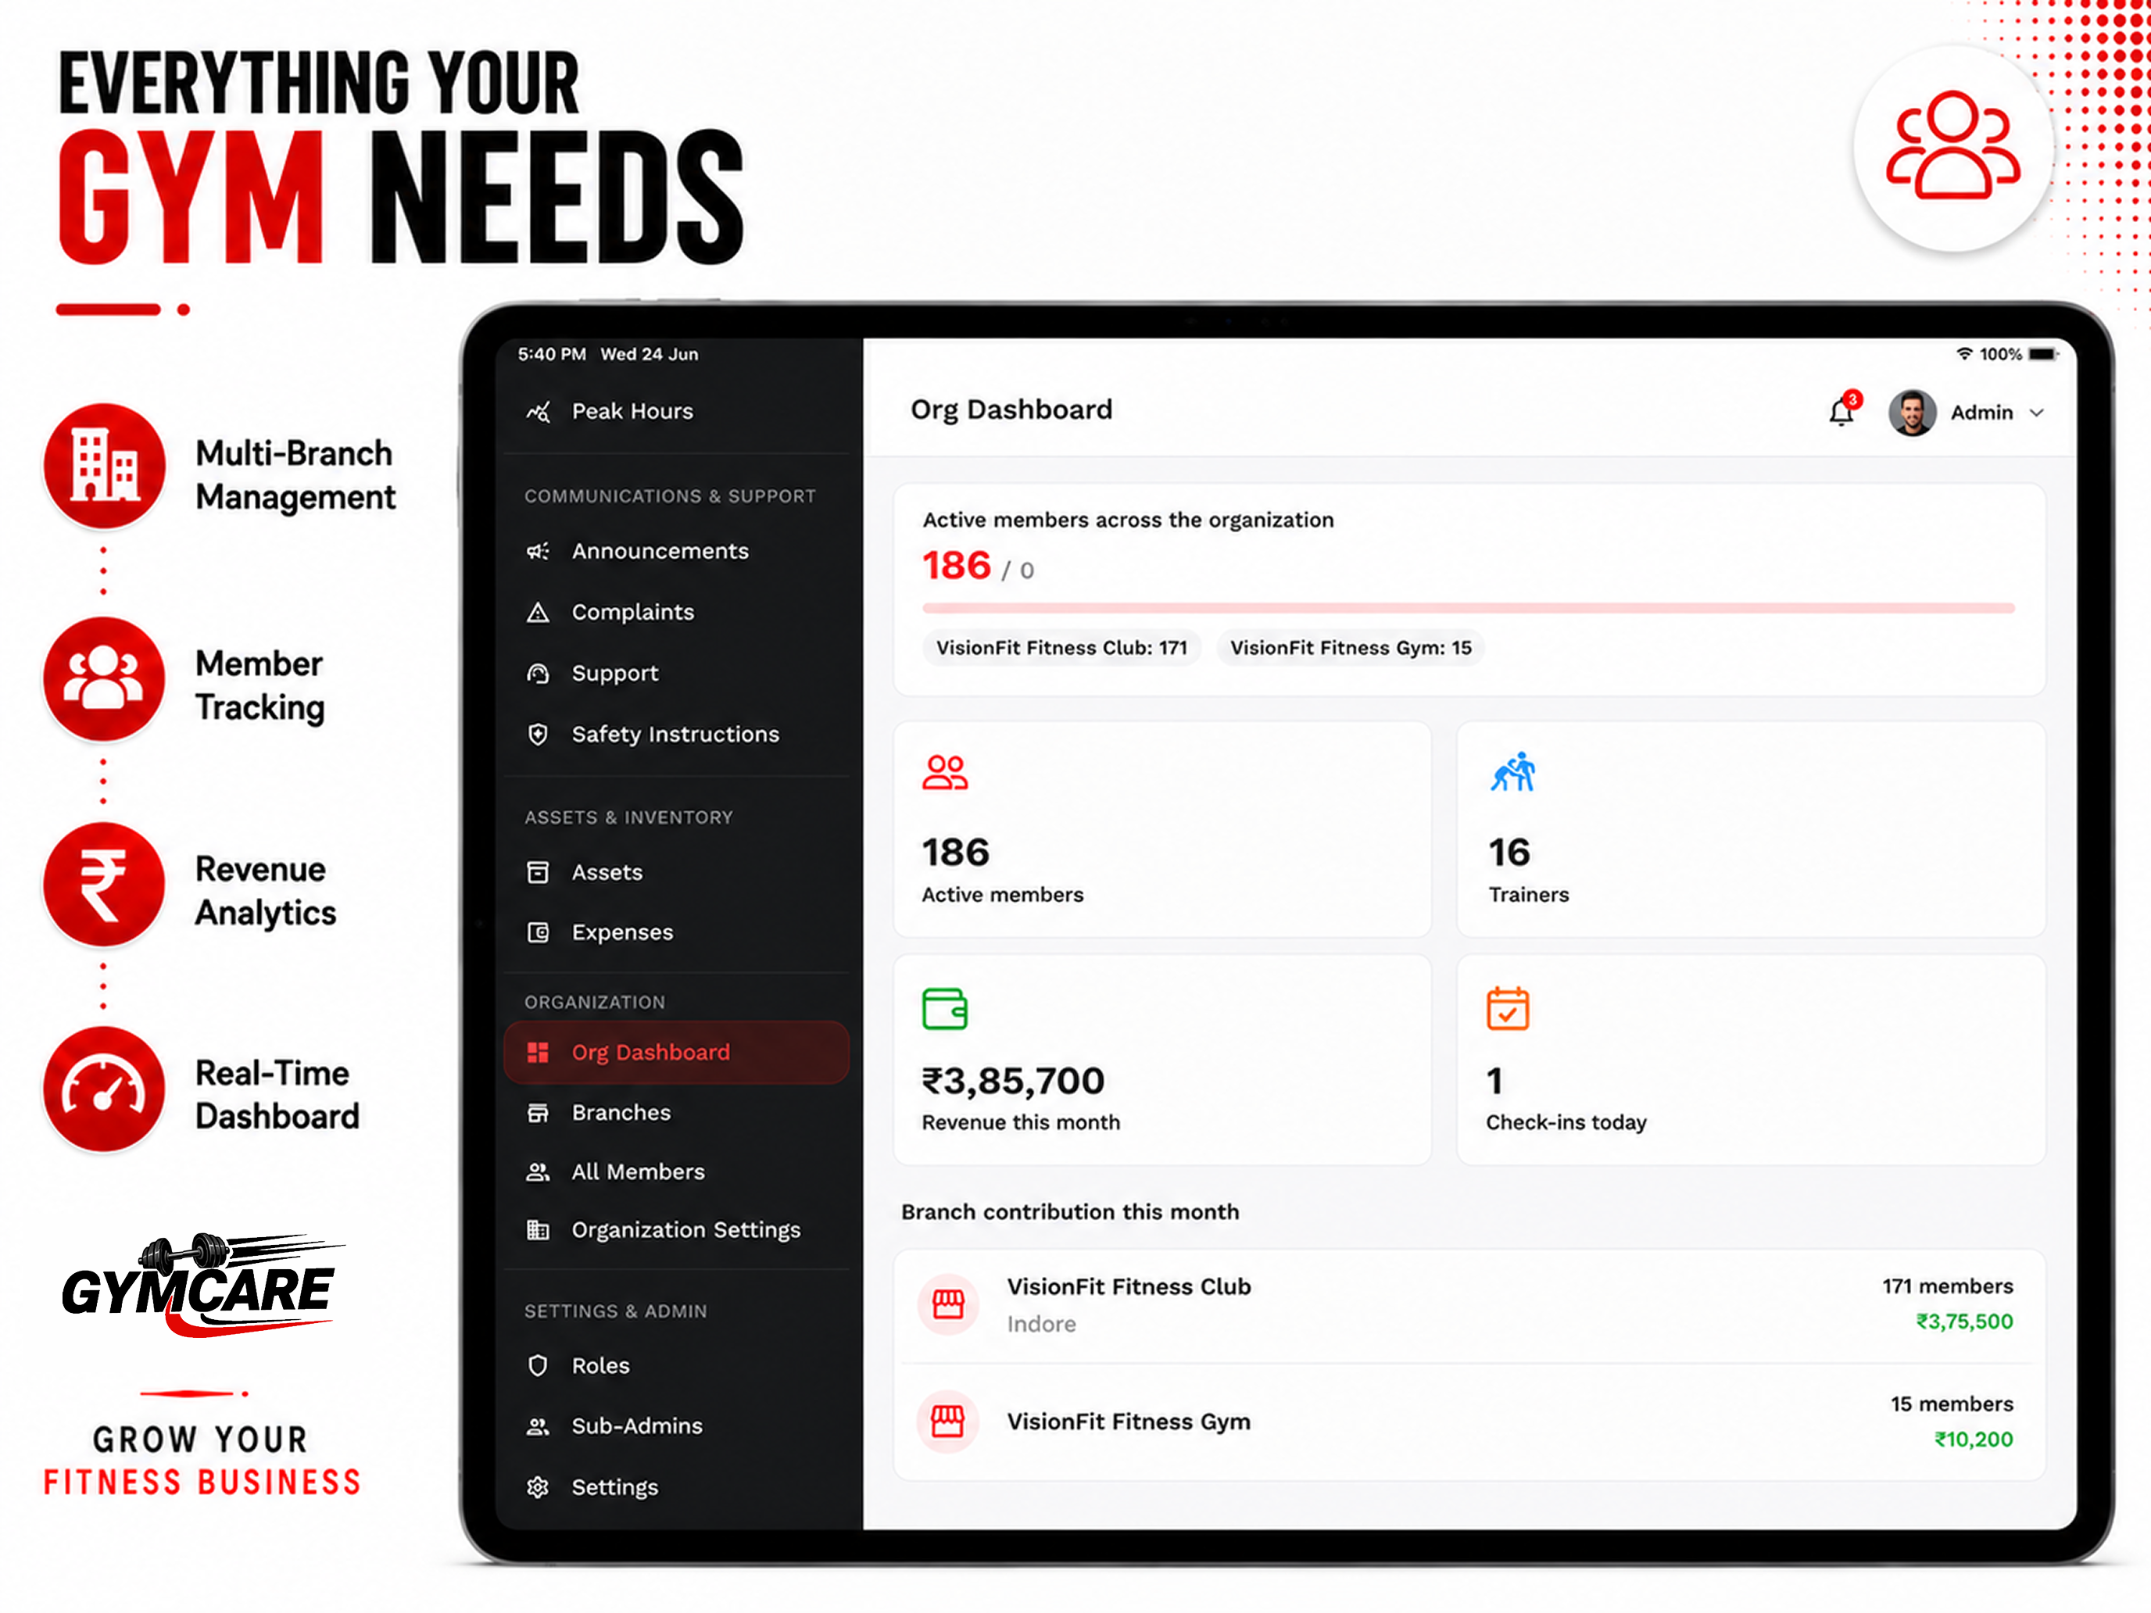Click the Announcements megaphone icon

[x=538, y=551]
